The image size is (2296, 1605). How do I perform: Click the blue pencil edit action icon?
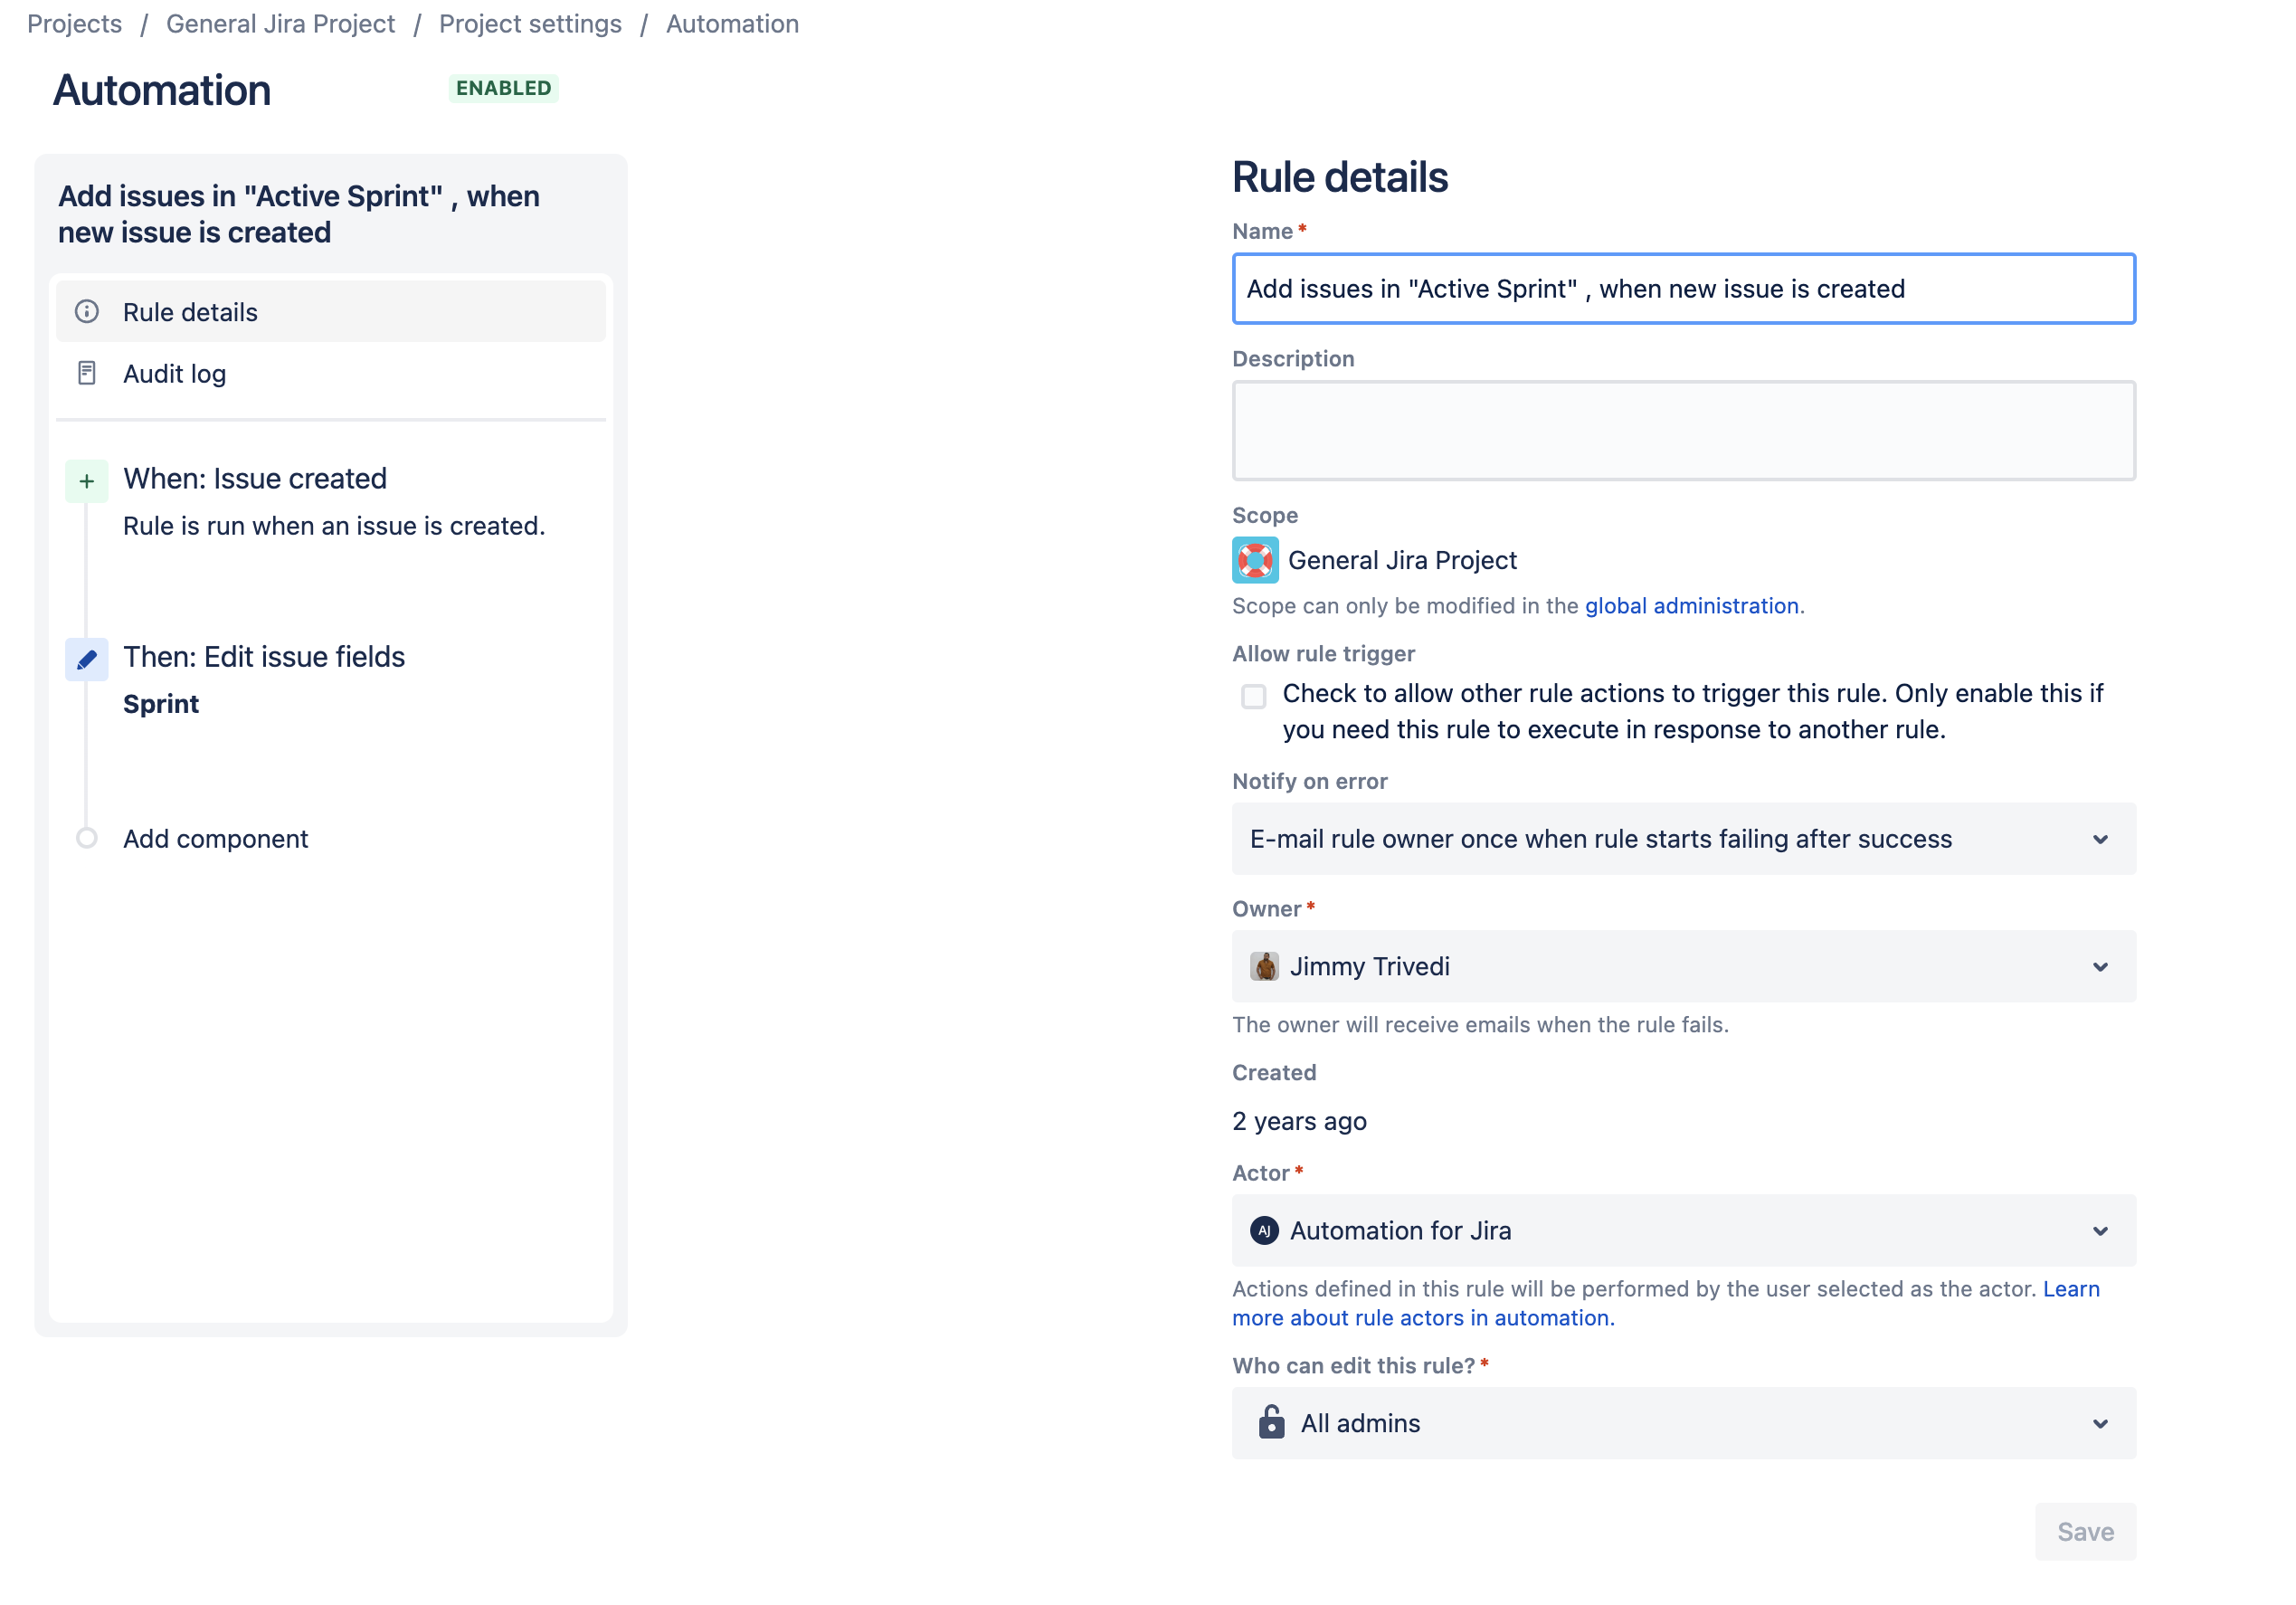coord(87,659)
